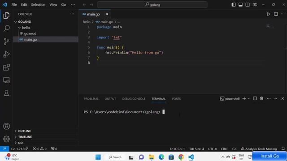Screen dimensions: 287x161
Task: Toggle bottom panel visibility
Action: click(240, 4)
